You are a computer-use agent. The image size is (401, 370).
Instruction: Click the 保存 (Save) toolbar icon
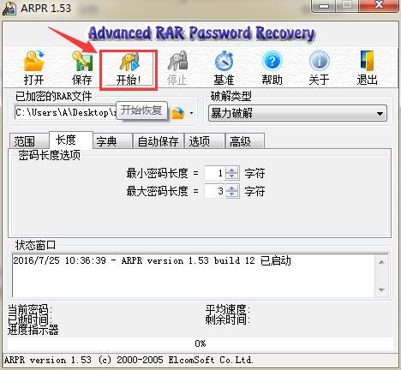[x=82, y=68]
